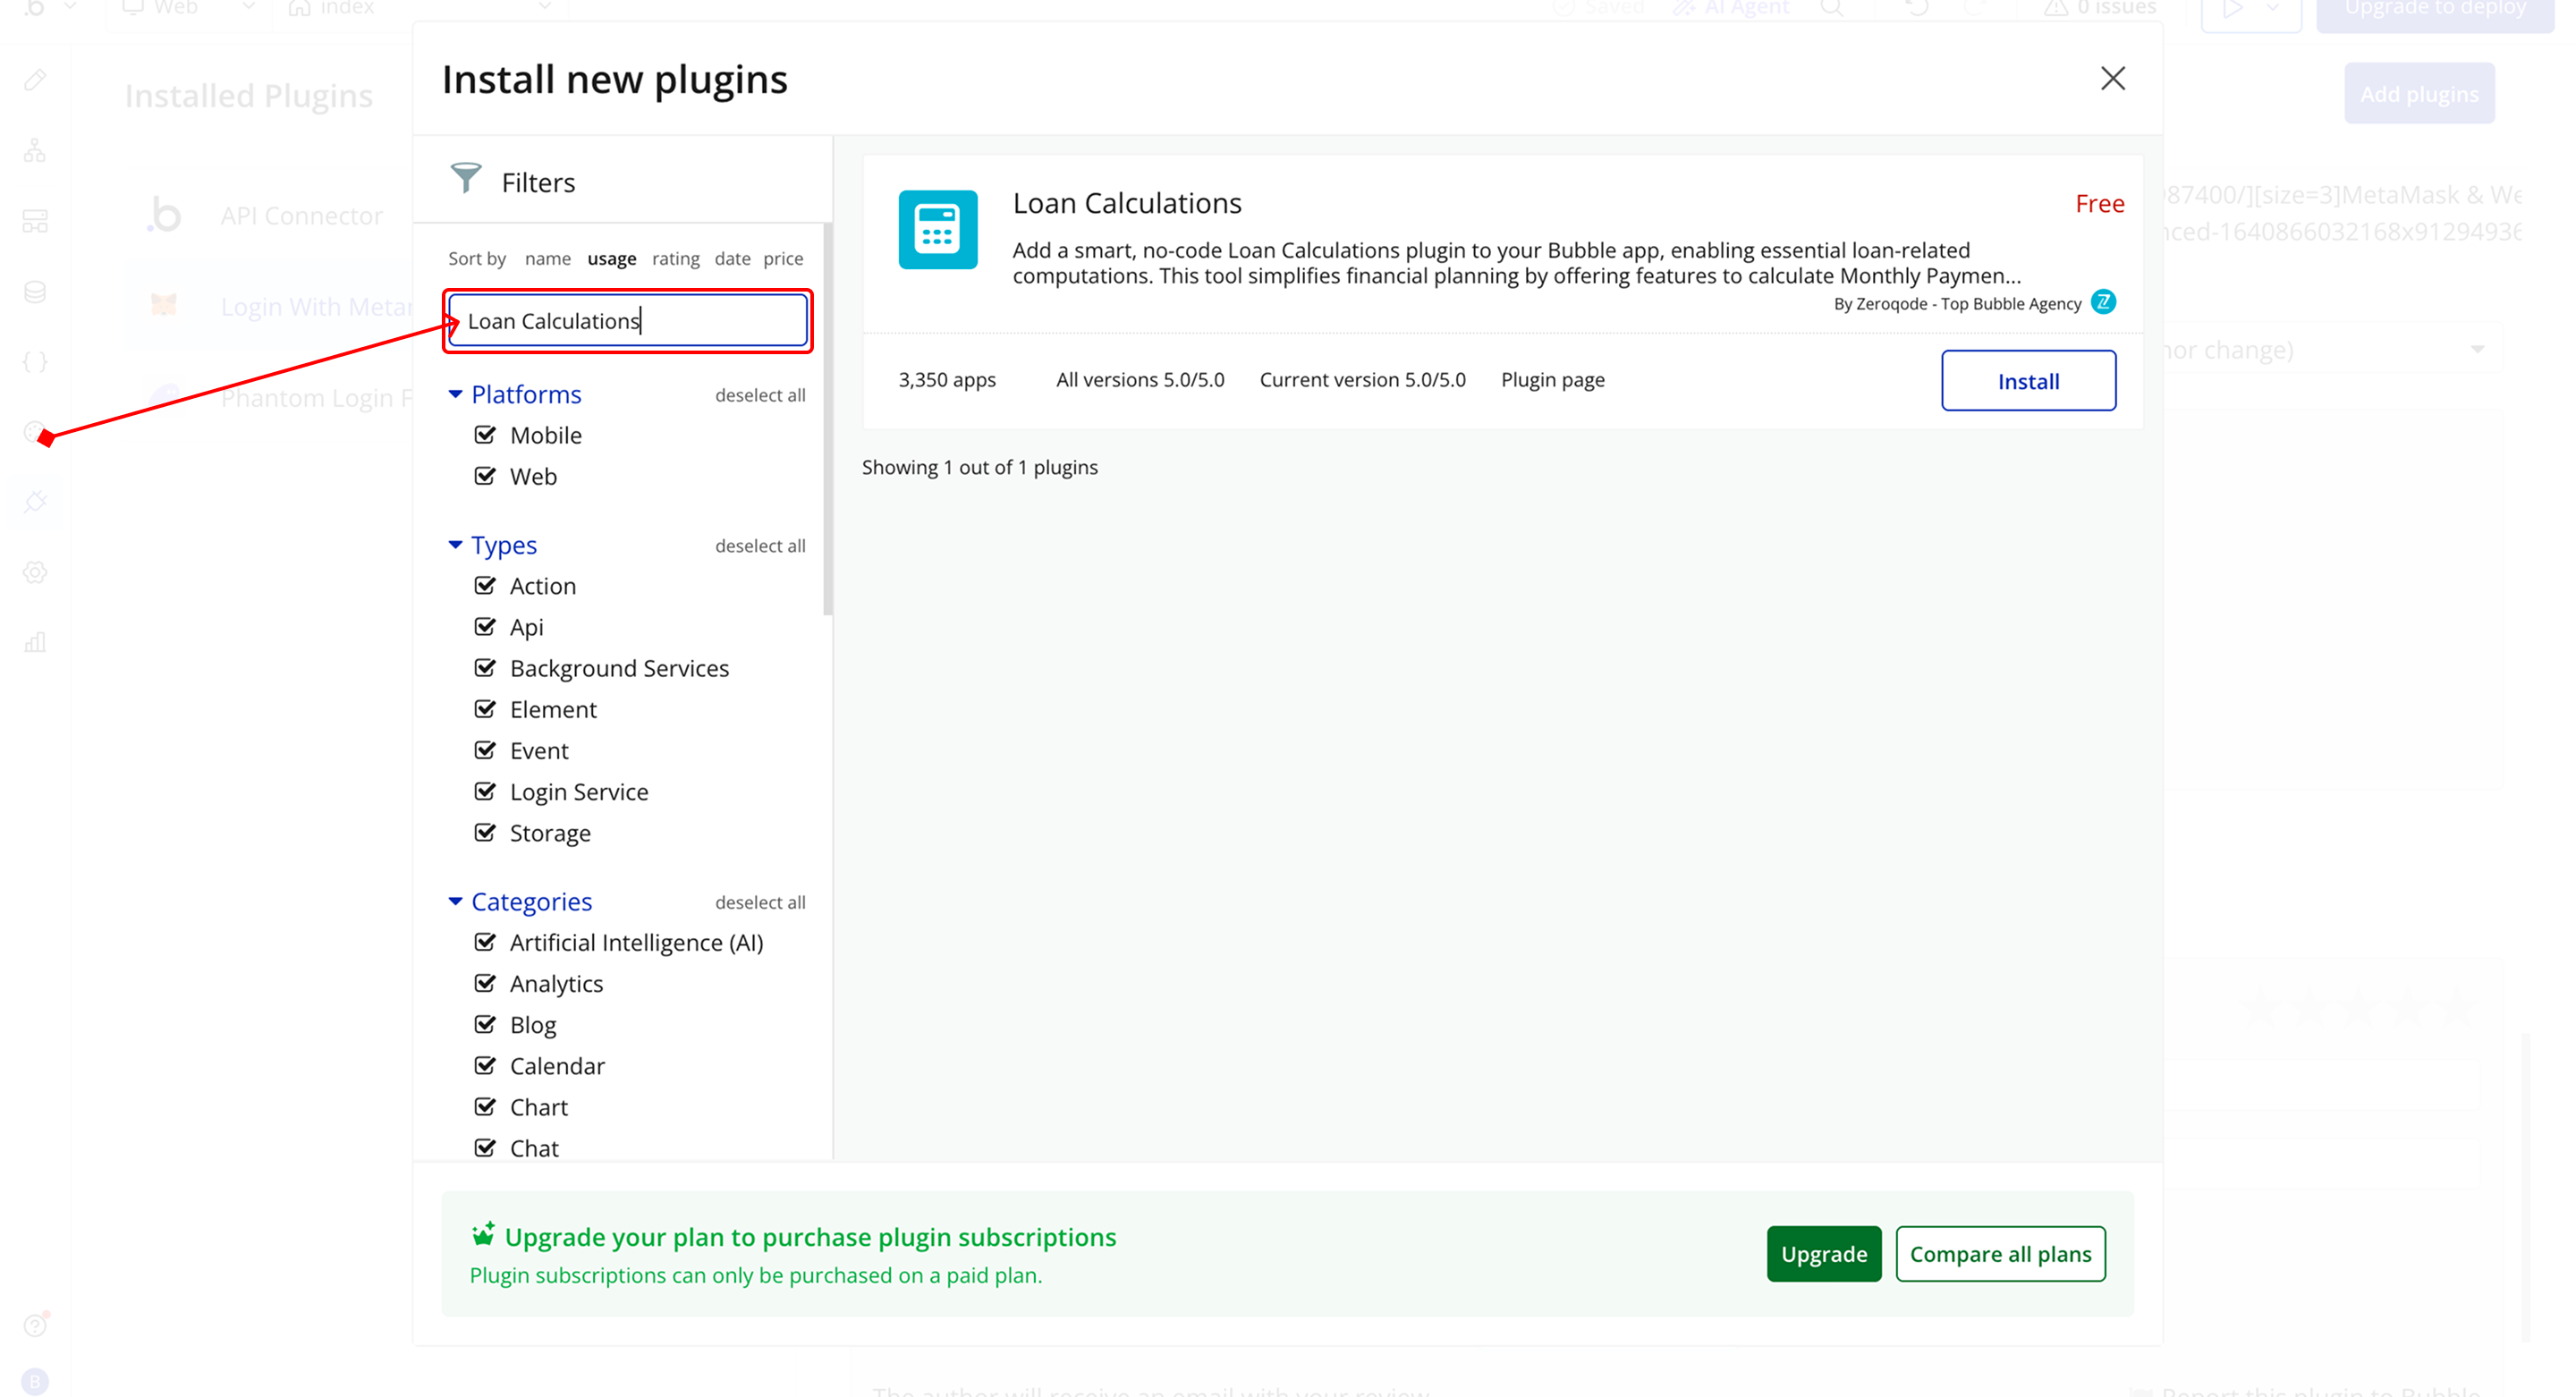
Task: Open Settings gear icon in left sidebar
Action: coord(36,572)
